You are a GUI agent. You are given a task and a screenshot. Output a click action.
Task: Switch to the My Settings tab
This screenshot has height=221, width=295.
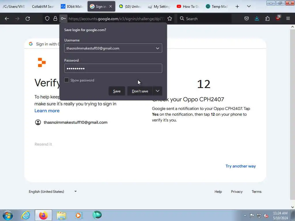159,6
